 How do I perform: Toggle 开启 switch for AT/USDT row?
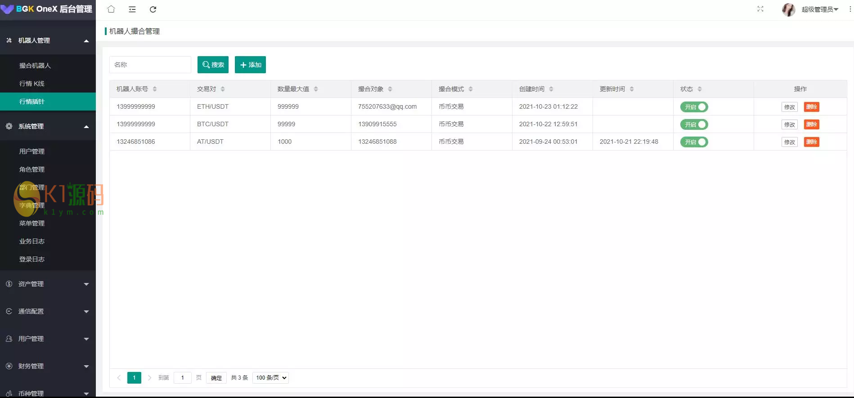click(694, 142)
